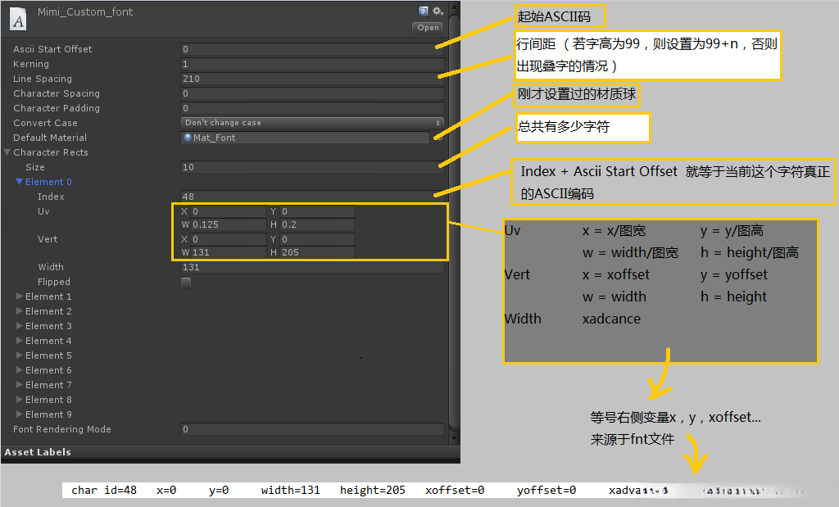
Task: Collapse the Element 0 foldout
Action: (x=20, y=182)
